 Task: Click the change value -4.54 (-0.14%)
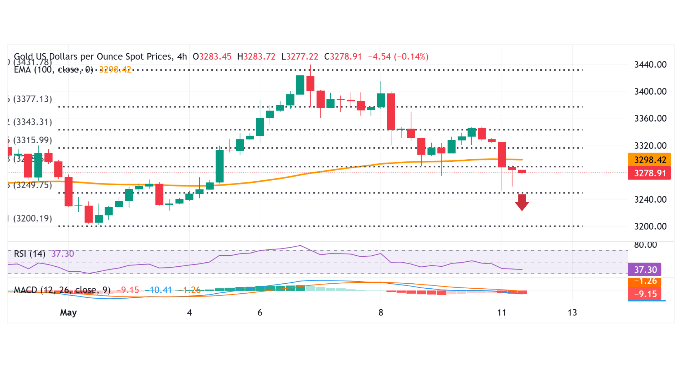click(398, 57)
